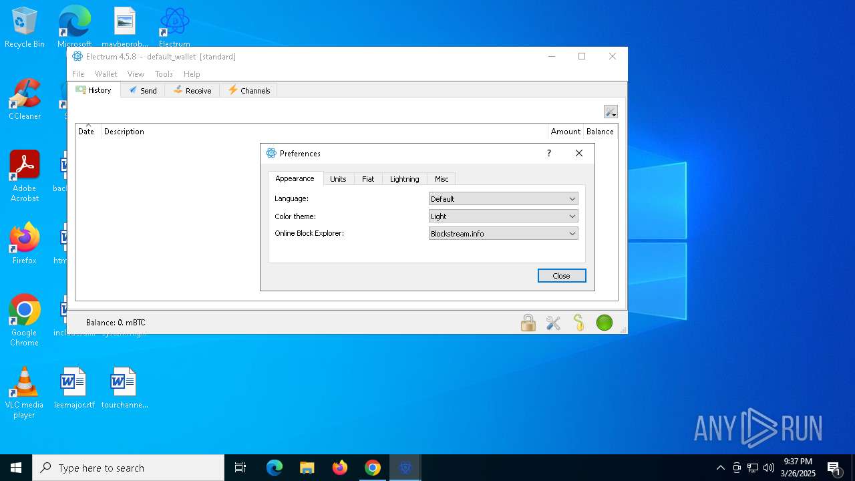Switch to the Misc preferences tab
This screenshot has width=855, height=481.
coord(442,179)
